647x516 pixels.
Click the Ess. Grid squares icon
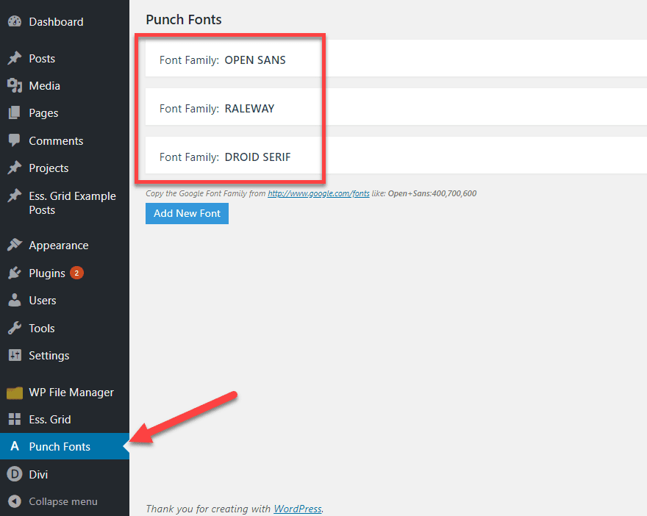click(x=14, y=420)
